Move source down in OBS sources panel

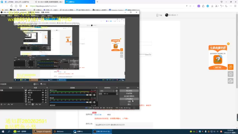(40, 105)
